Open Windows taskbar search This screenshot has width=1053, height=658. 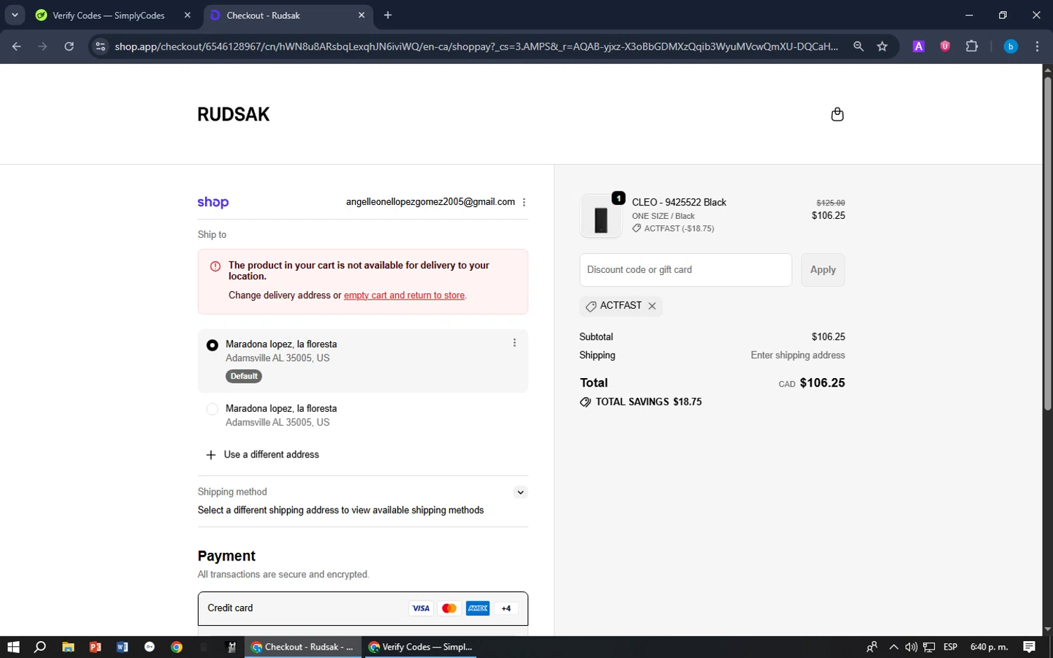[x=40, y=647]
